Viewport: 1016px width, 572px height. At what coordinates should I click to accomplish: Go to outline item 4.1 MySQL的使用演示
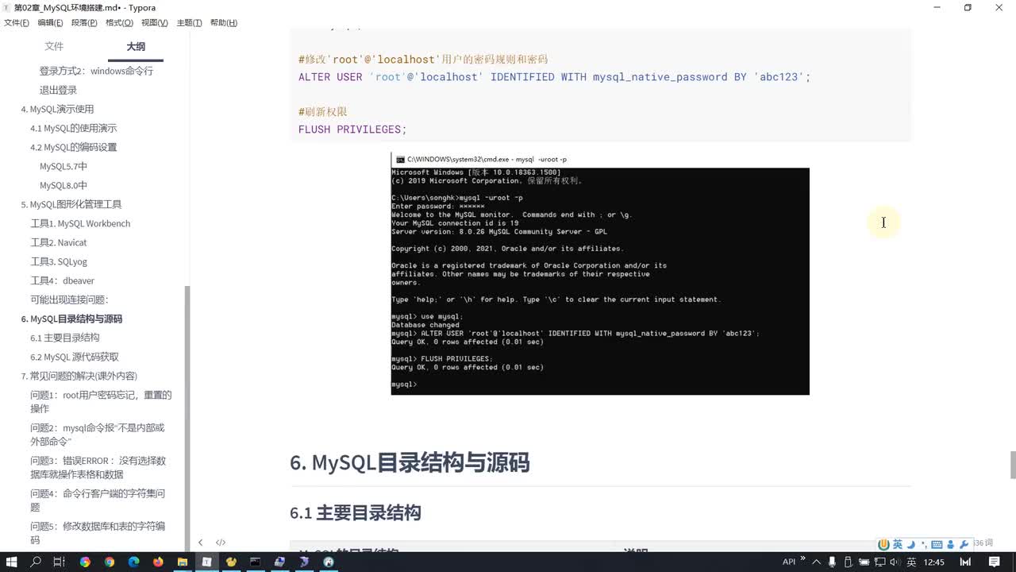tap(73, 128)
